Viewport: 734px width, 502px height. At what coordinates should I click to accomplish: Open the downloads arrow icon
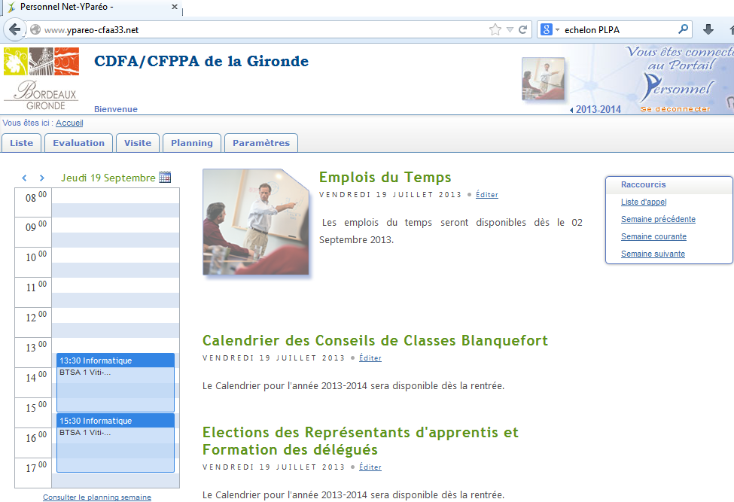point(708,29)
